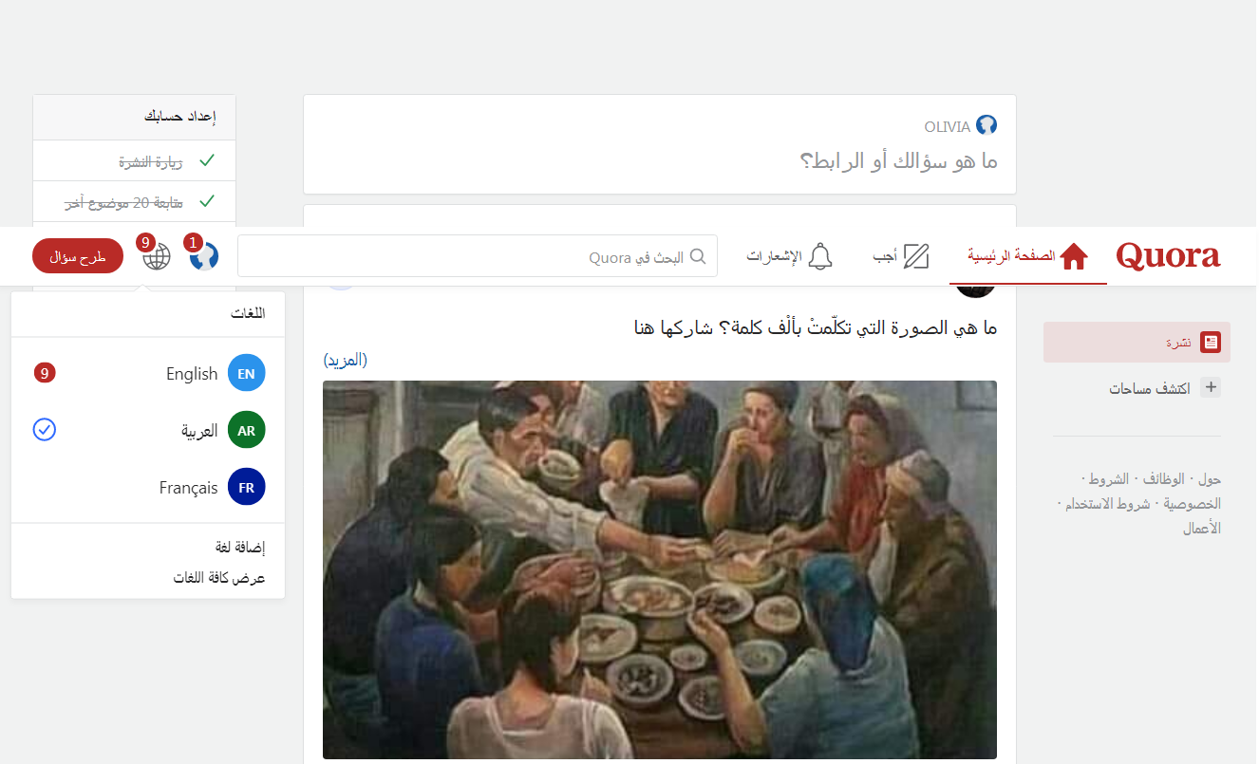Open notifications bell icon
The image size is (1259, 764).
pyautogui.click(x=820, y=256)
